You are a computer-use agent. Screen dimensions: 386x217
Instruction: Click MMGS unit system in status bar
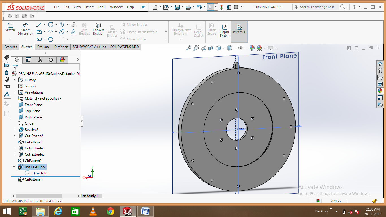(x=335, y=201)
